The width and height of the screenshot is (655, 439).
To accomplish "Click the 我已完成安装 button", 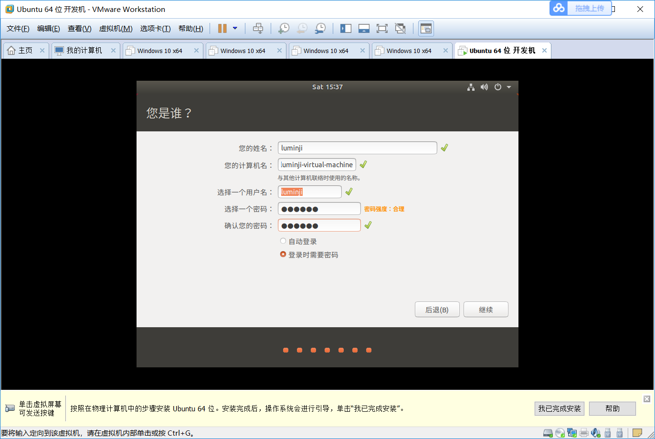I will 560,408.
